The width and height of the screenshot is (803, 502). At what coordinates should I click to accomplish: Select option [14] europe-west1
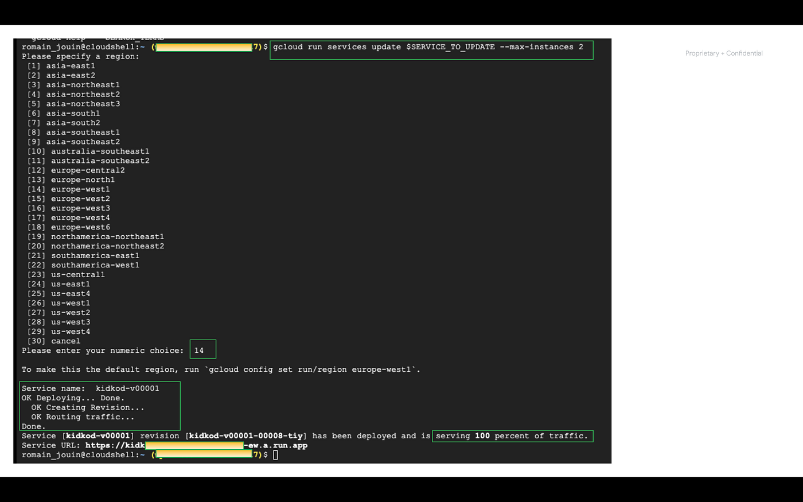point(69,189)
